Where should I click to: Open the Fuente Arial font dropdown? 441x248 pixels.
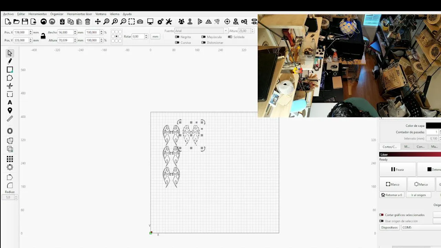click(x=201, y=31)
